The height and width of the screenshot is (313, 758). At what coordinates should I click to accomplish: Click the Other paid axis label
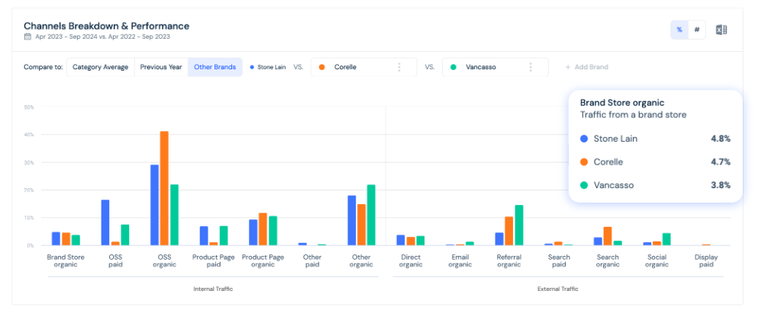(312, 260)
